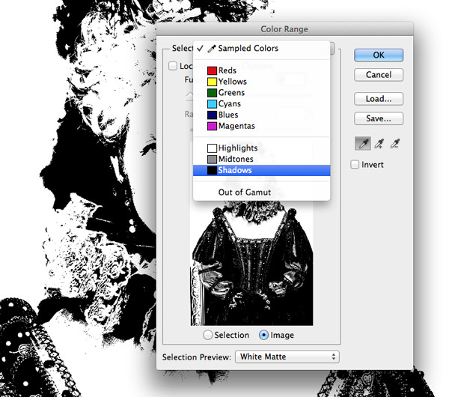Choose Sampled Colors with eyedropper icon
Viewport: 449px width, 397px height.
tap(248, 49)
